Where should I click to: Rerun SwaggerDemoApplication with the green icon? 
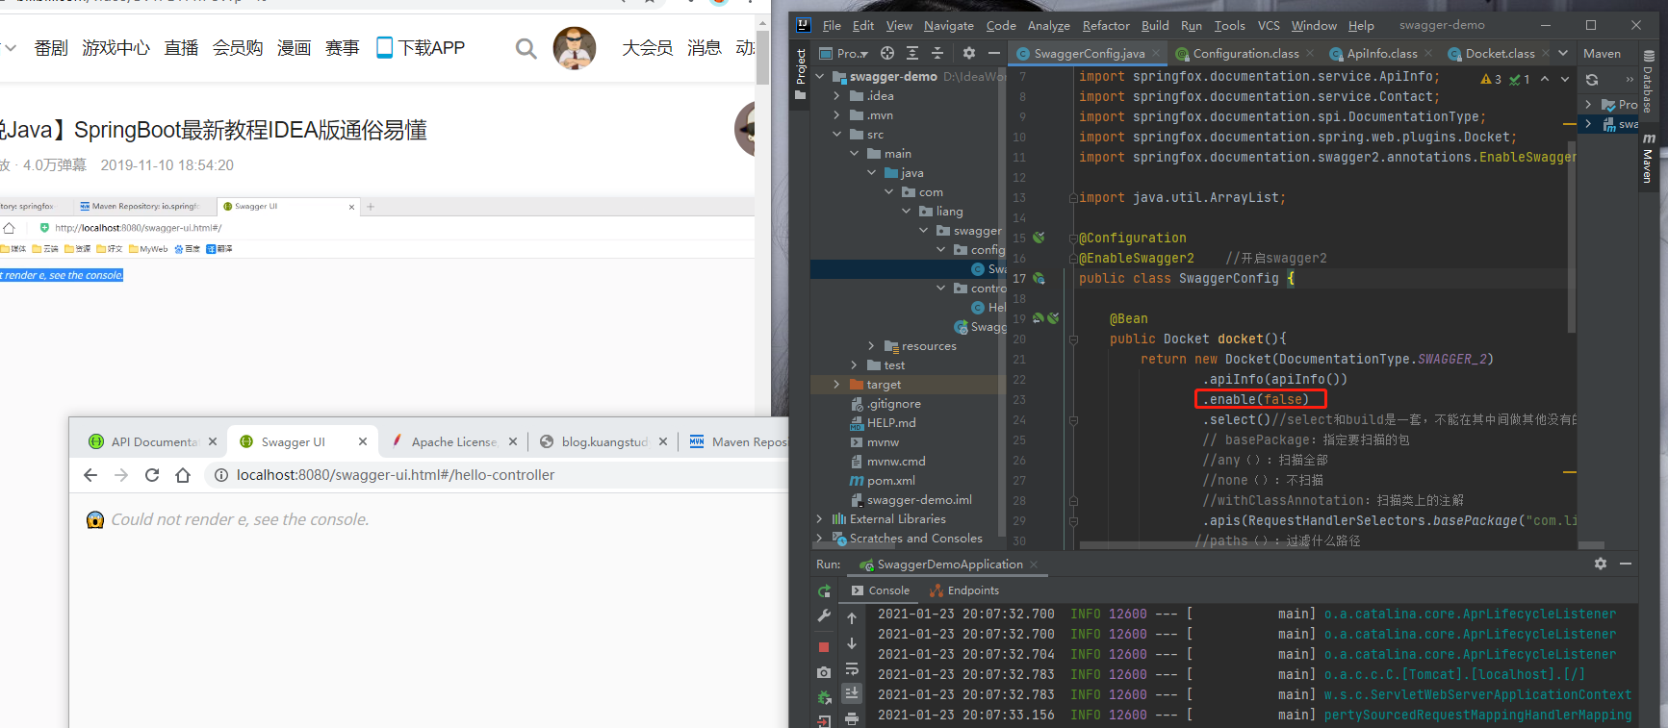[x=824, y=591]
